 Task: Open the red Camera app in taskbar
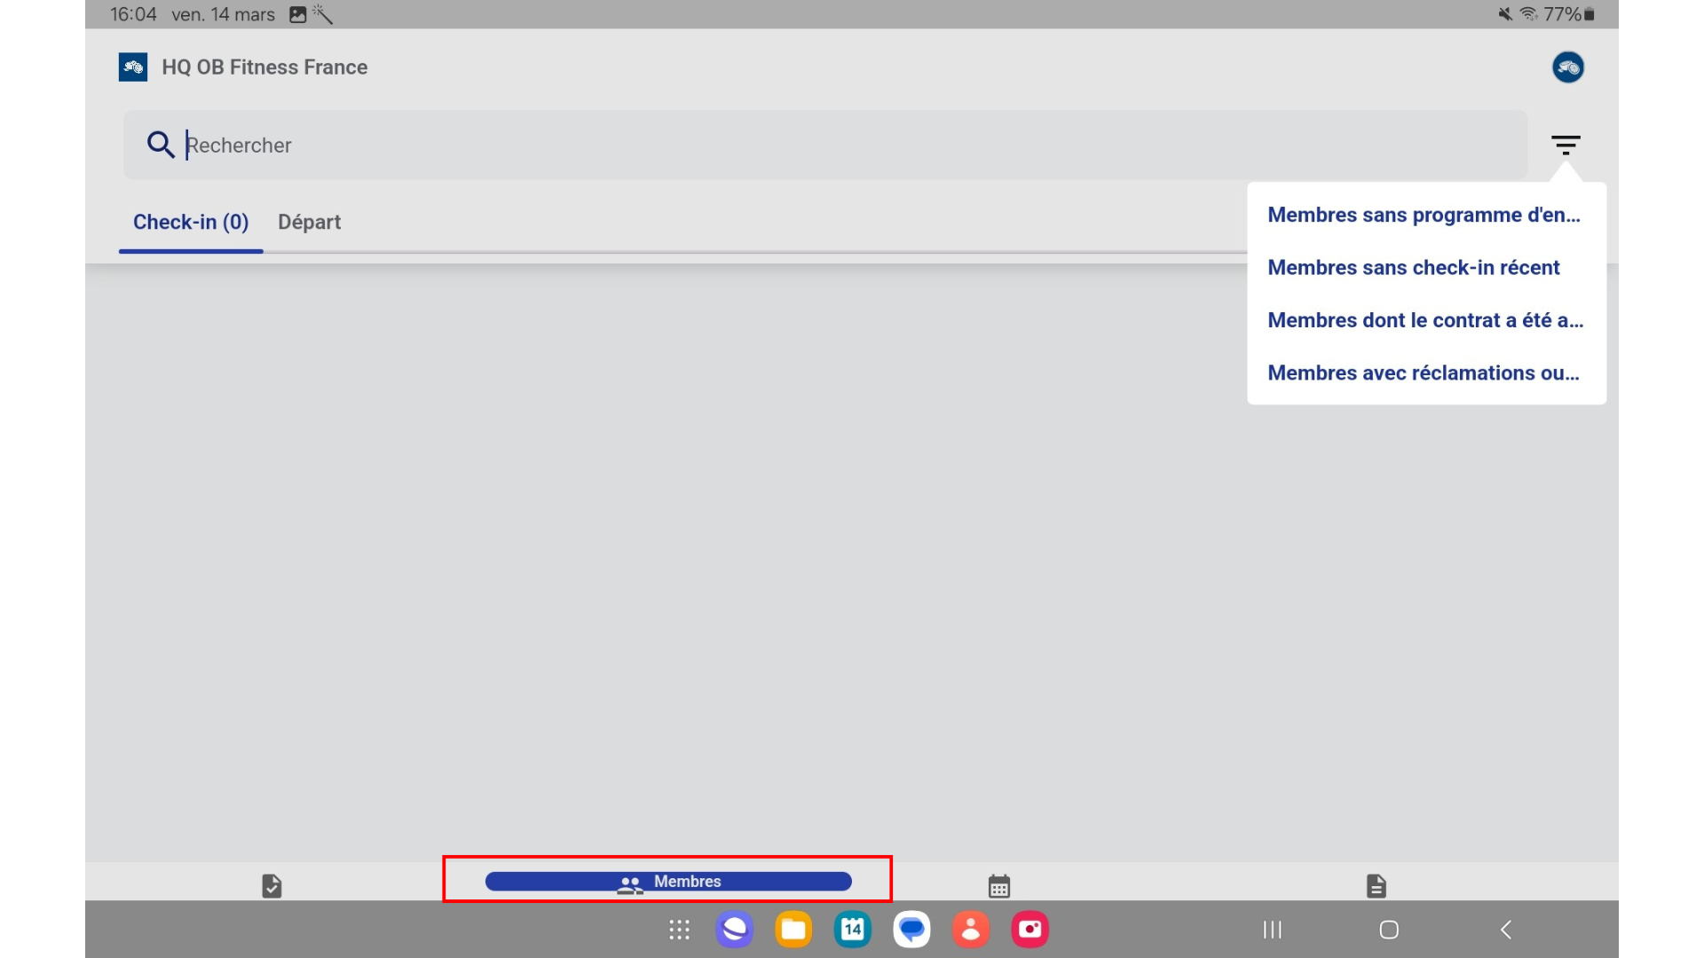(x=1030, y=930)
